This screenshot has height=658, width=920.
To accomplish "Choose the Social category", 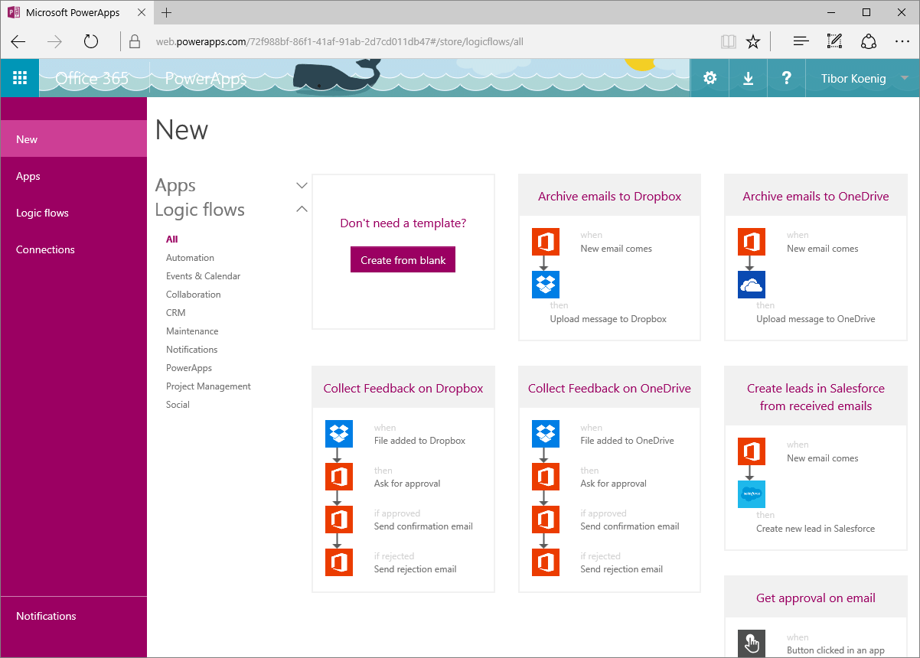I will pyautogui.click(x=178, y=405).
